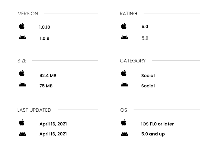219x147 pixels.
Task: Select the Android version number 1.0.9
Action: click(x=44, y=38)
